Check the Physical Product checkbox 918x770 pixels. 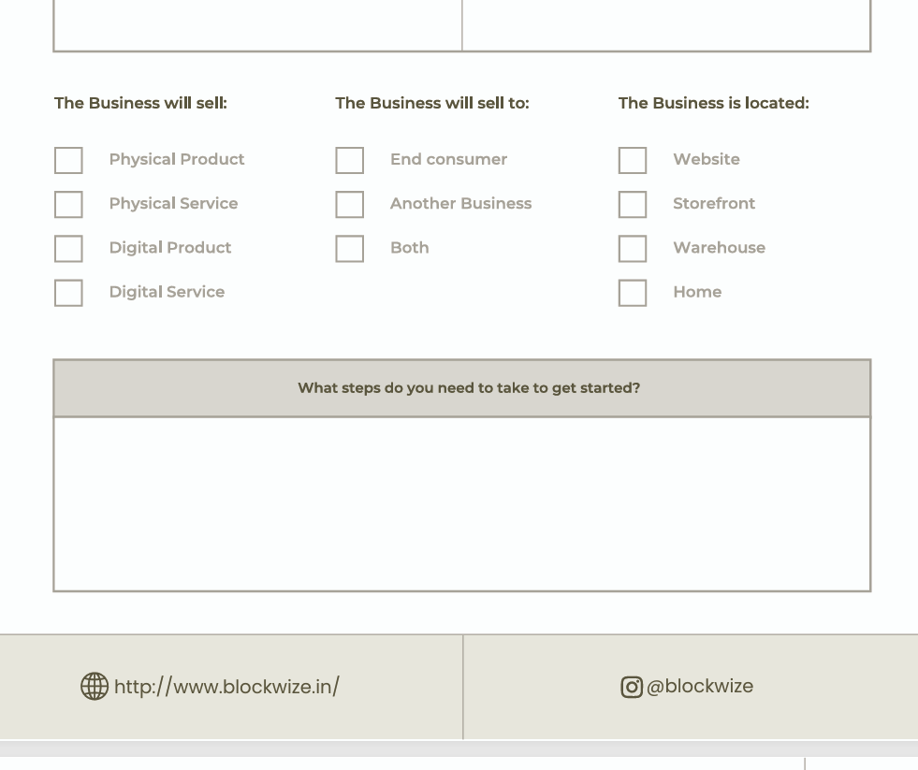68,160
